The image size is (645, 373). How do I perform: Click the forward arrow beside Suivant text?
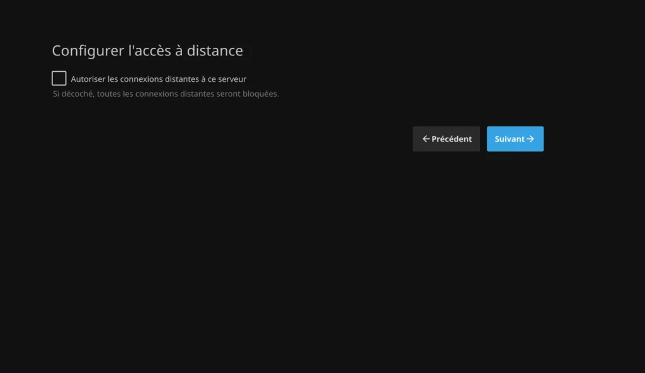point(530,139)
